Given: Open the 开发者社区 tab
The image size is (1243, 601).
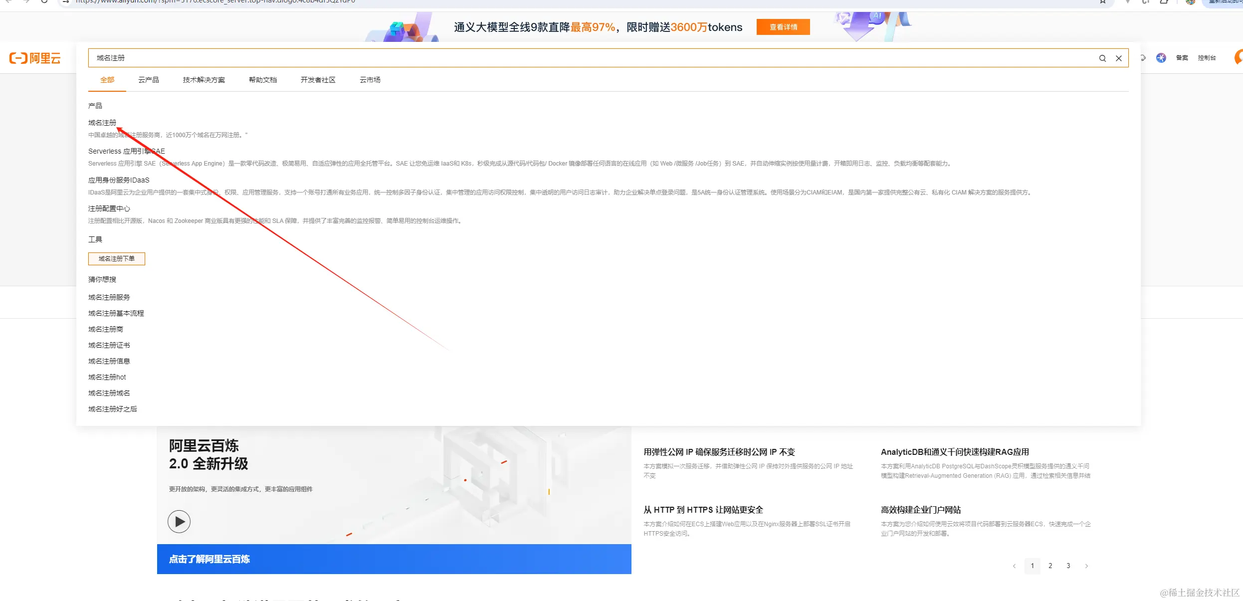Looking at the screenshot, I should pyautogui.click(x=318, y=80).
